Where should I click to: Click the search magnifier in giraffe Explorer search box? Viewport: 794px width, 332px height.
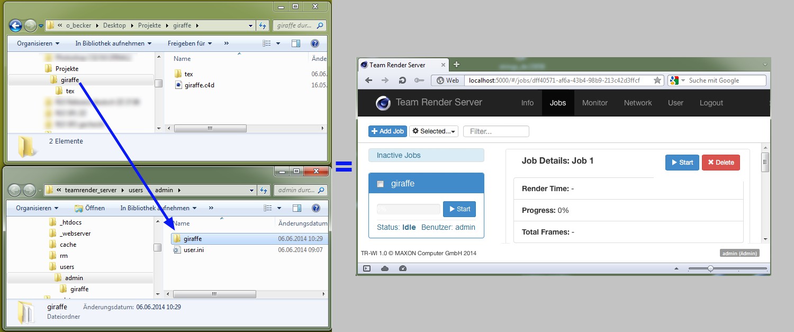[x=320, y=25]
